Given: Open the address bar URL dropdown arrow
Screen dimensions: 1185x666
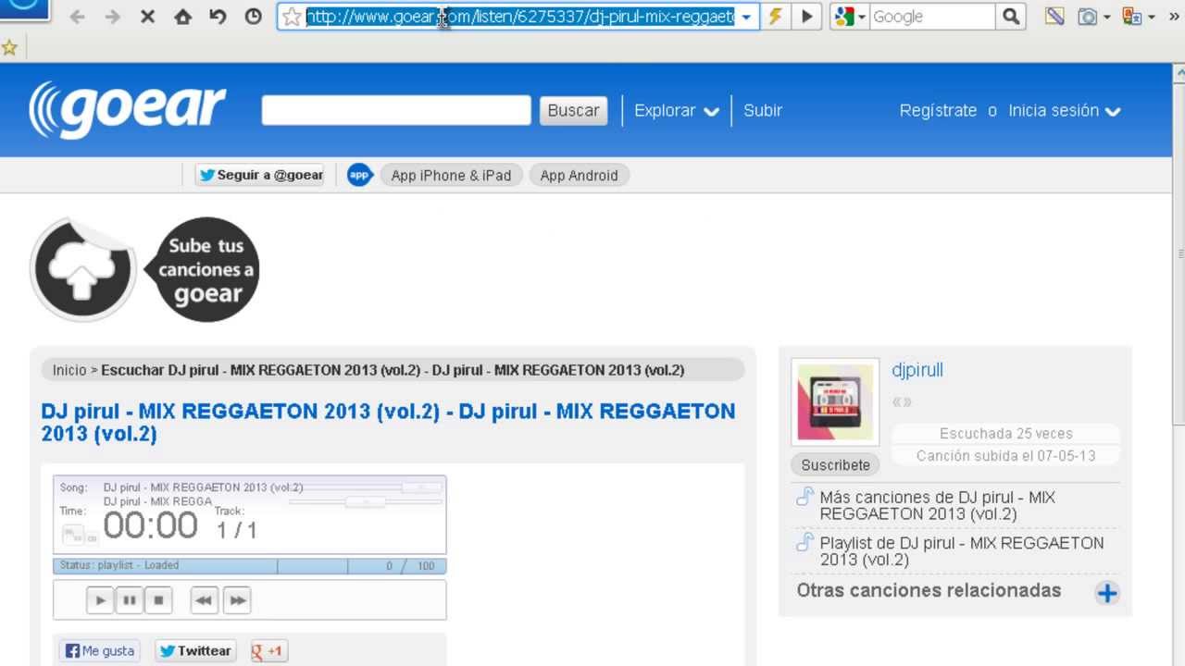Looking at the screenshot, I should click(x=746, y=17).
